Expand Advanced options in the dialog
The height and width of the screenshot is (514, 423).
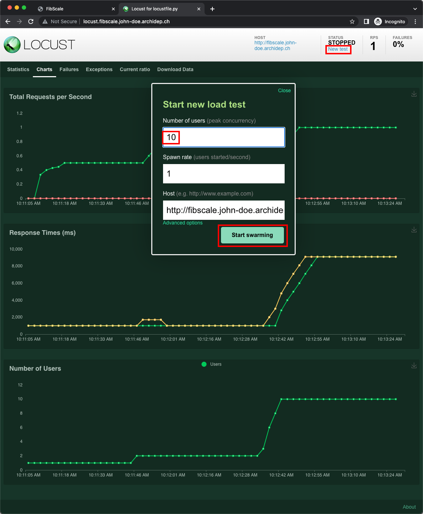click(182, 223)
